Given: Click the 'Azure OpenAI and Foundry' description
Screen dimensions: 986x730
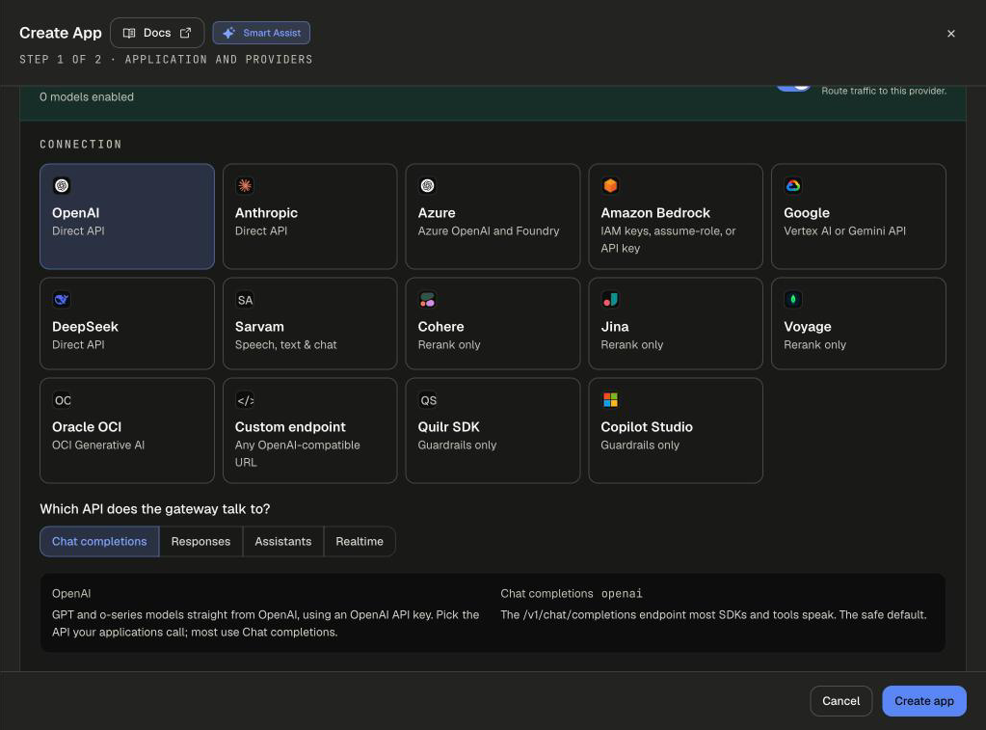Looking at the screenshot, I should (x=488, y=230).
